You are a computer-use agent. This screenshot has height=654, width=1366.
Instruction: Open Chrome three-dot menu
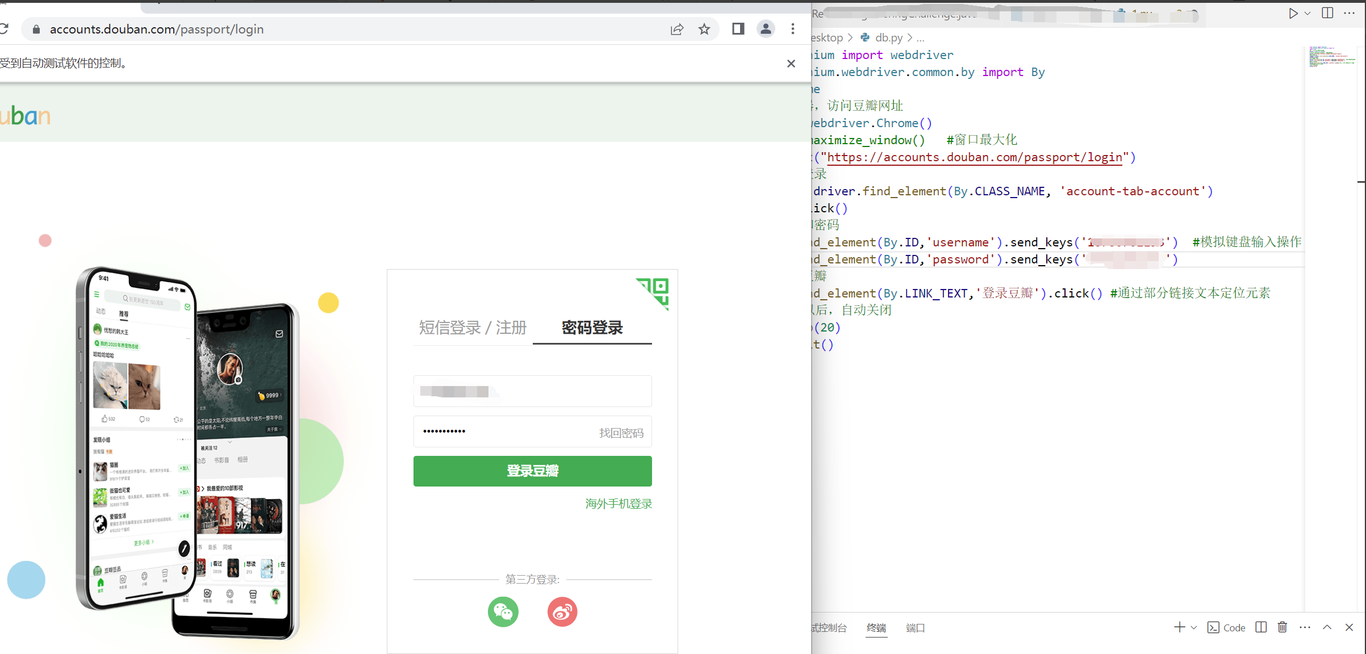[x=793, y=29]
